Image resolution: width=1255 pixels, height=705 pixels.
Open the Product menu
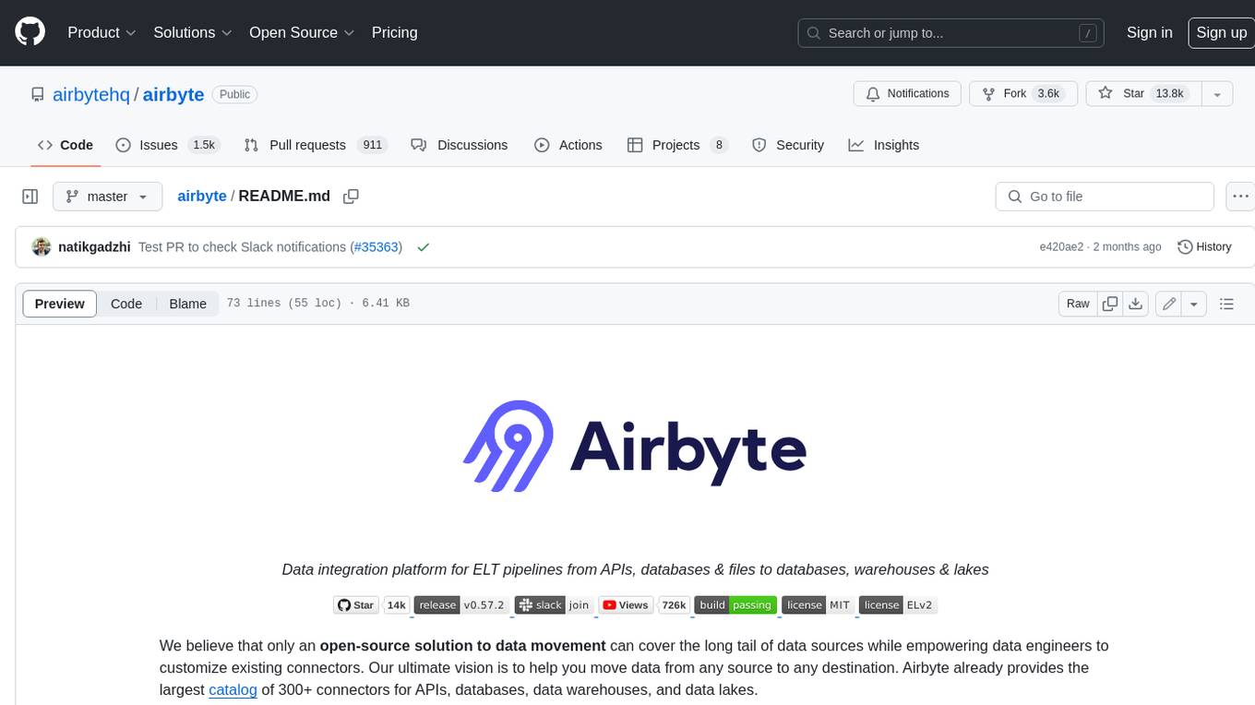[x=102, y=32]
